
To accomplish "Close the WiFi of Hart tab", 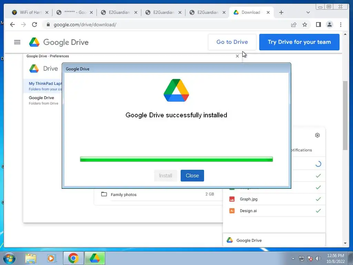I will tap(47, 12).
